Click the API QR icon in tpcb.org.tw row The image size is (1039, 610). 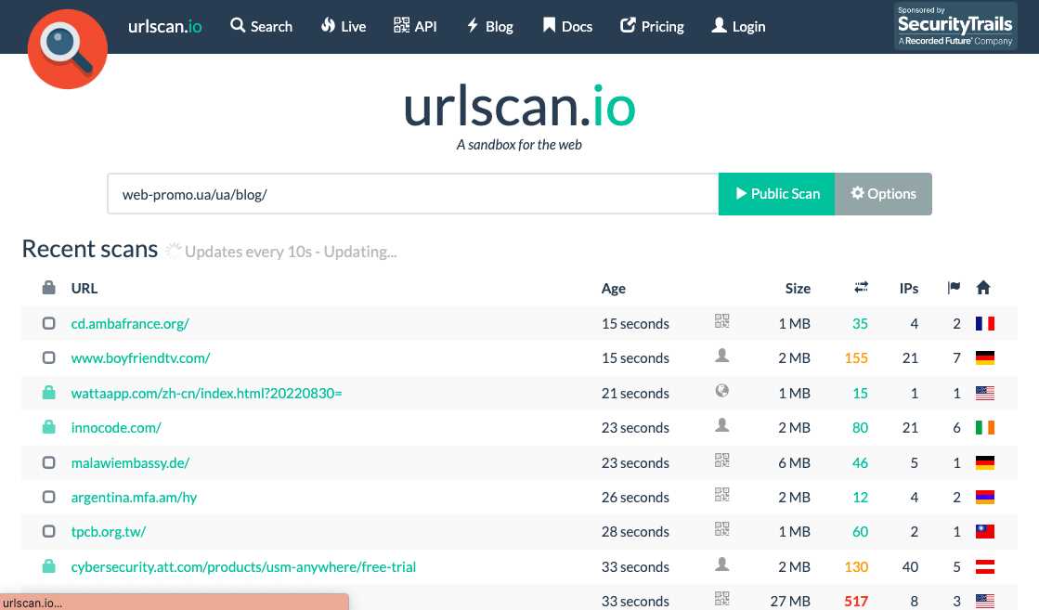[x=722, y=529]
